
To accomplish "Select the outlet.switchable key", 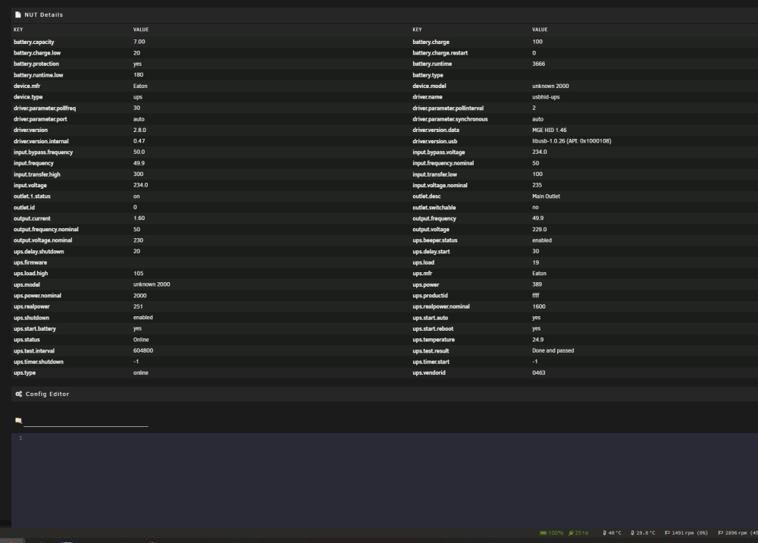I will click(434, 208).
